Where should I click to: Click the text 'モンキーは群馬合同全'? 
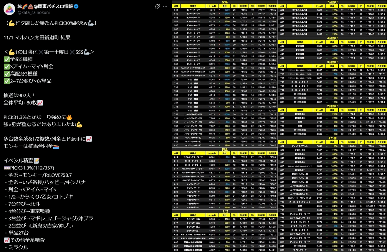tap(28, 146)
